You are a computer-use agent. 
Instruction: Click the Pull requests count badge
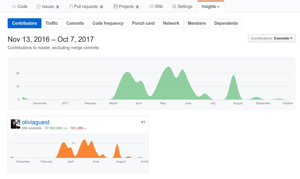click(101, 7)
